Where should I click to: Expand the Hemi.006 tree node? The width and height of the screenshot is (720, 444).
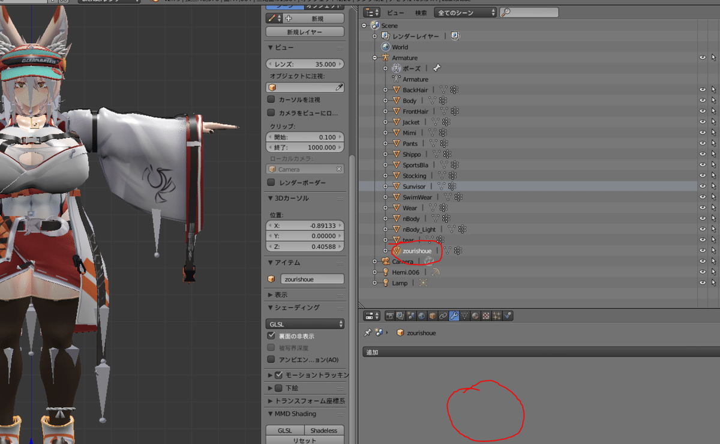point(375,272)
